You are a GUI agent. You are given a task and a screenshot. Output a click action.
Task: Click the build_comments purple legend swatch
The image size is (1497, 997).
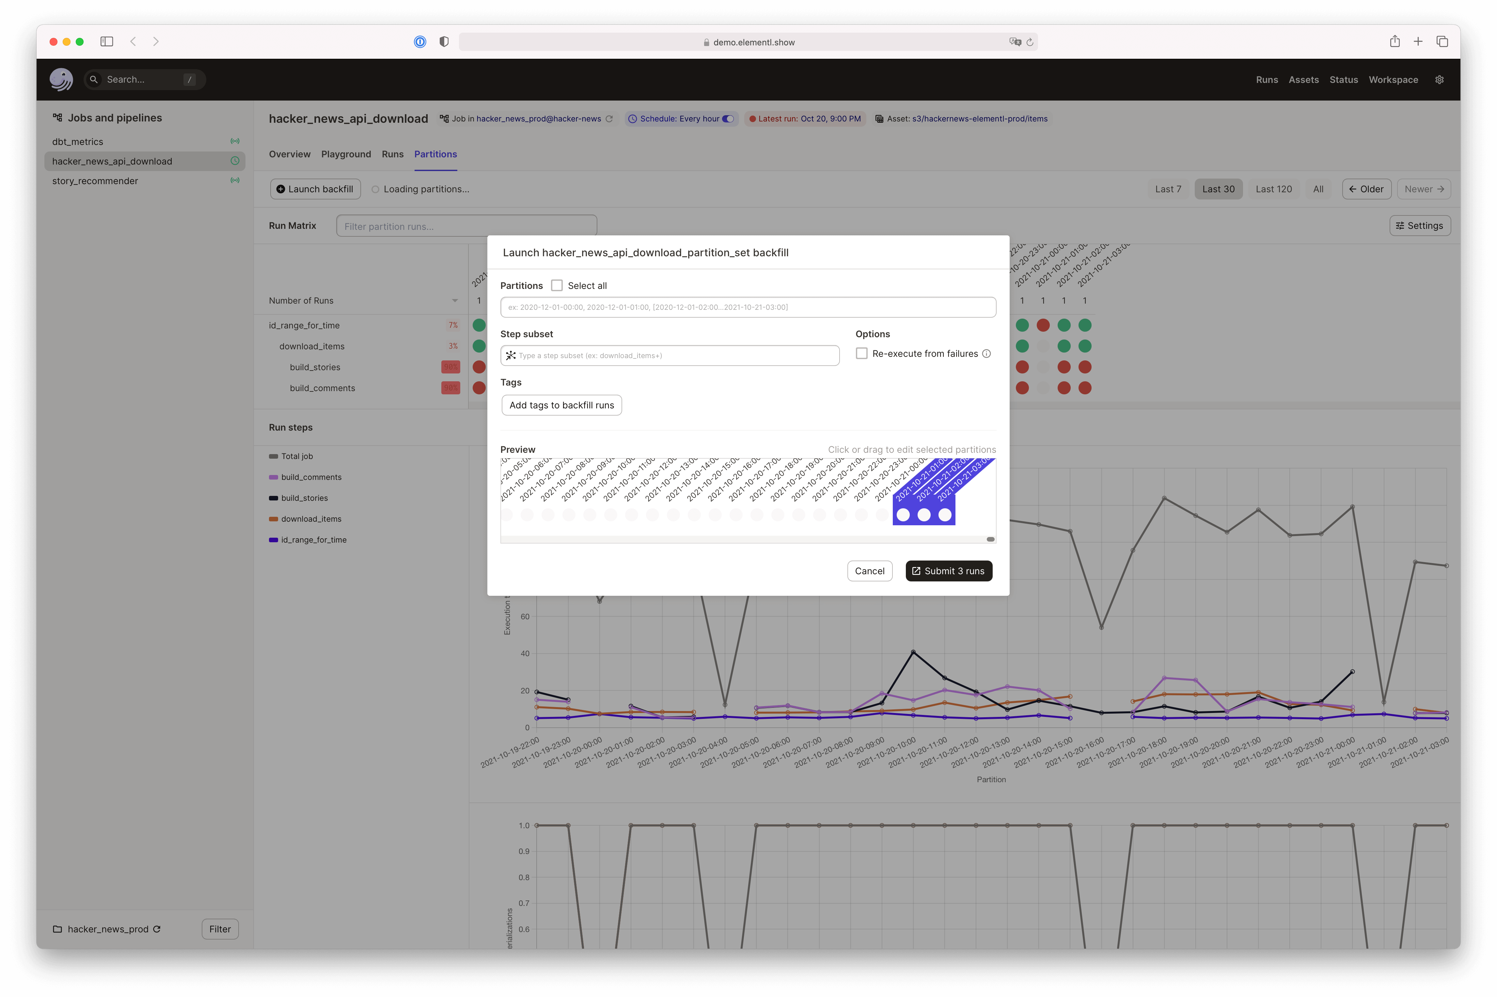(x=273, y=477)
